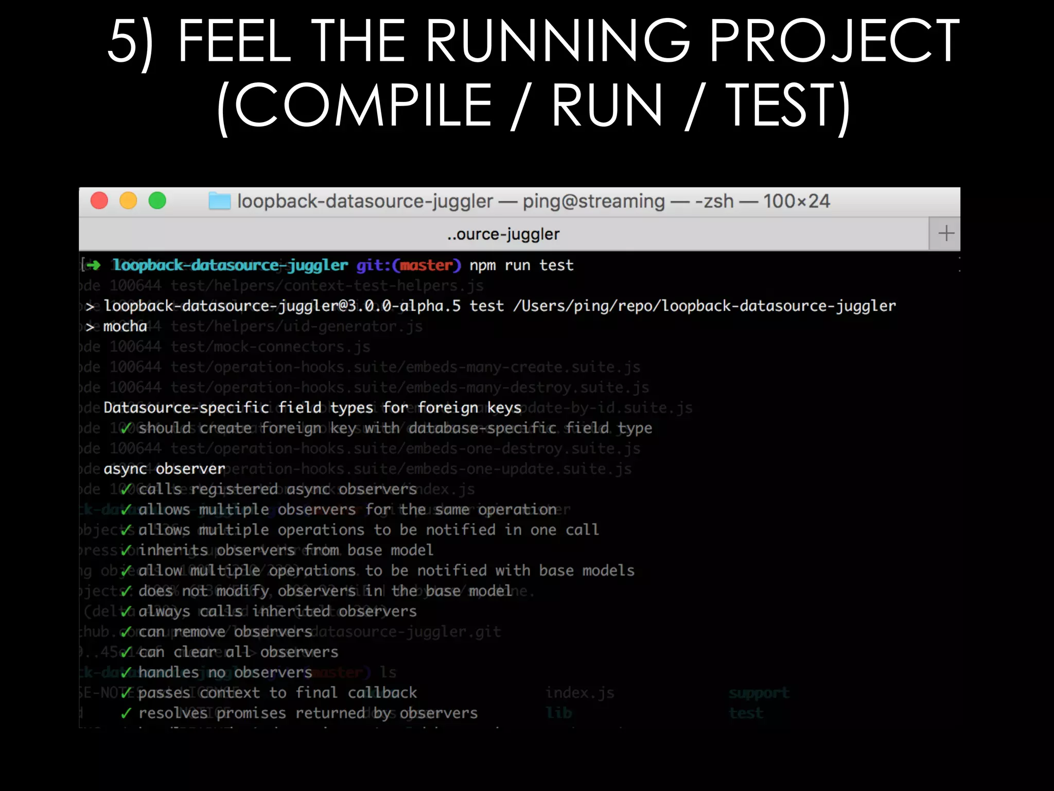Click 'passes context to final callback' line
The width and height of the screenshot is (1054, 791).
click(x=277, y=693)
